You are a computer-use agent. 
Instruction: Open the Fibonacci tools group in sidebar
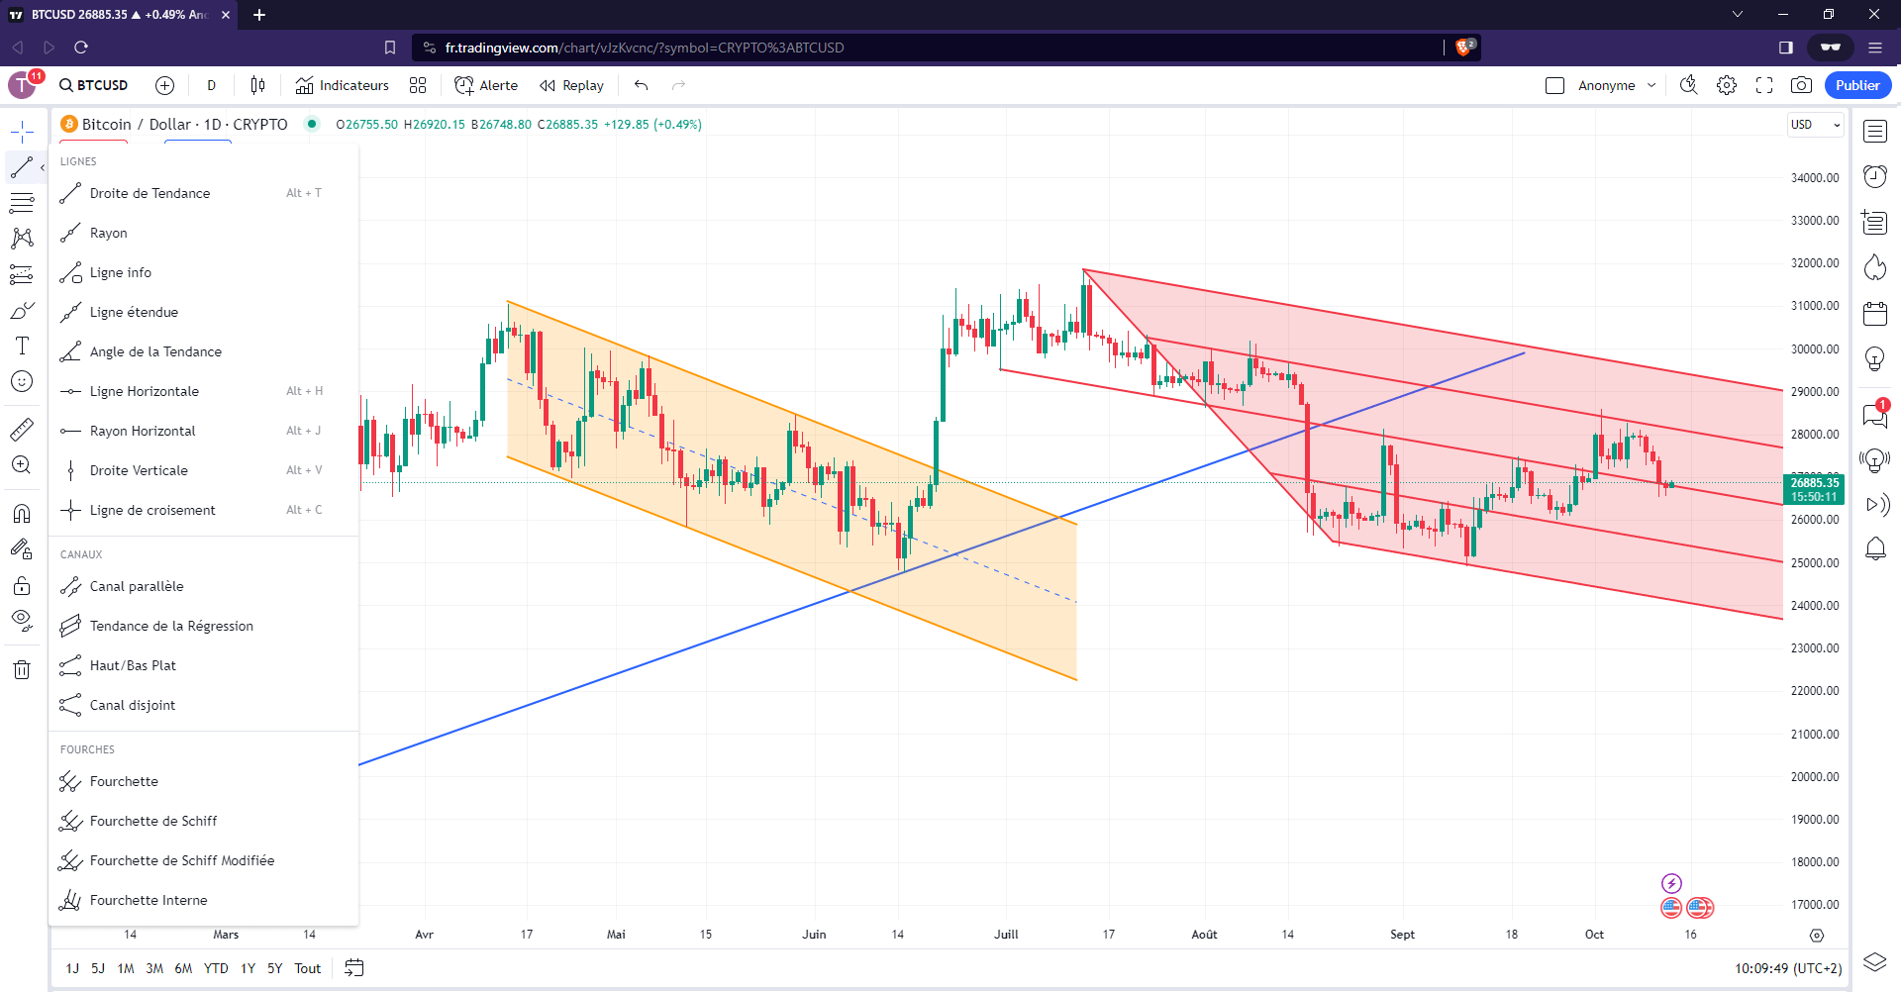pos(22,203)
